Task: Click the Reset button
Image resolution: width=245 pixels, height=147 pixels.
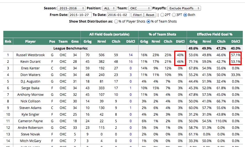Action: click(x=150, y=15)
